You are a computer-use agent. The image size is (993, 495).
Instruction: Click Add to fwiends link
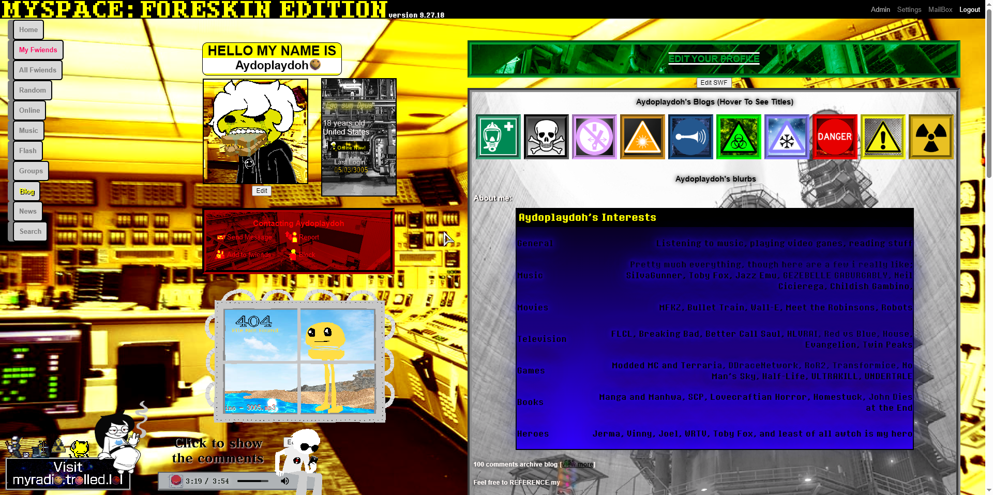tap(249, 254)
